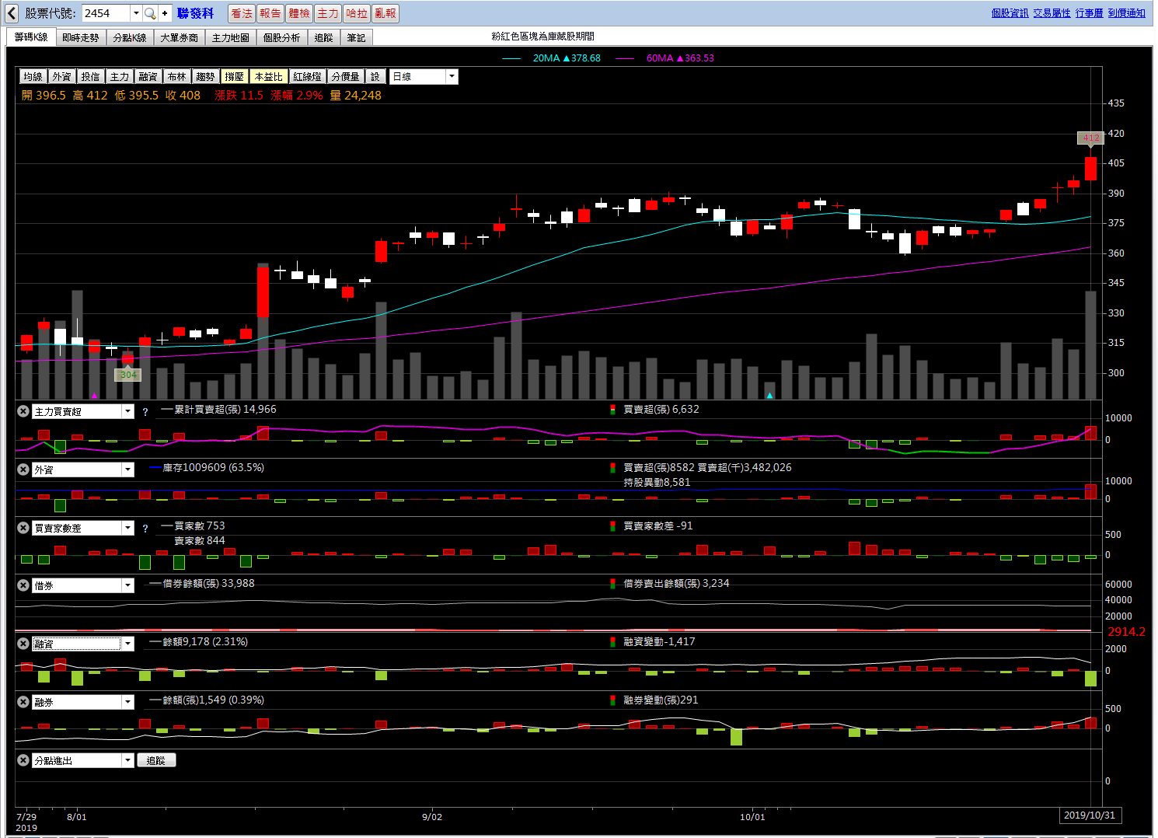The image size is (1158, 838).
Task: Switch to the 即時走勢 tab
Action: click(81, 37)
